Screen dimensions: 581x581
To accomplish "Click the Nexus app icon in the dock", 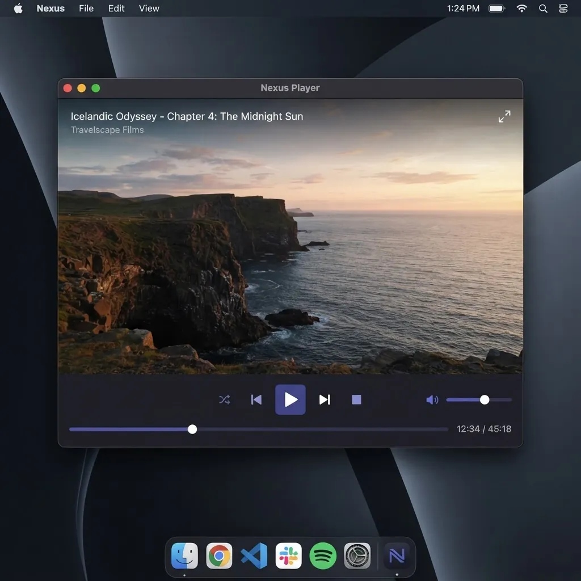I will click(x=397, y=556).
